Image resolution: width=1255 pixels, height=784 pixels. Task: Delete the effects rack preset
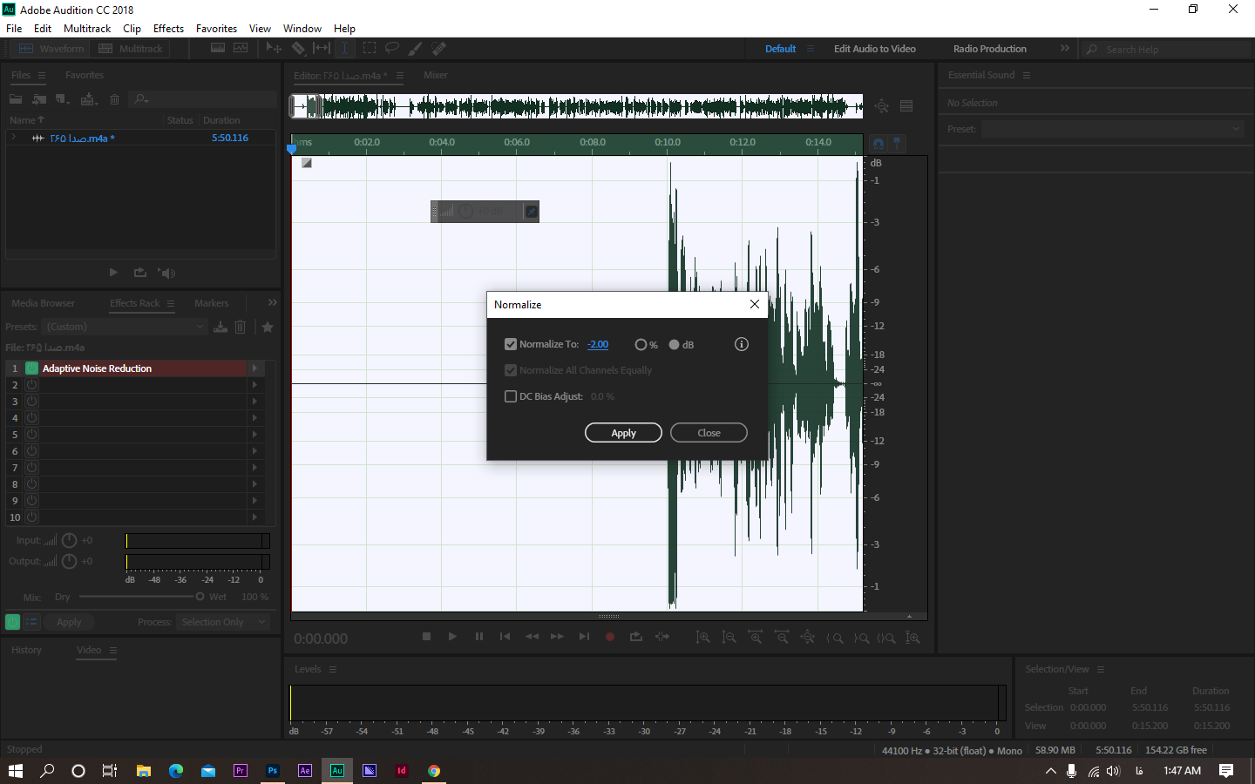(x=241, y=327)
